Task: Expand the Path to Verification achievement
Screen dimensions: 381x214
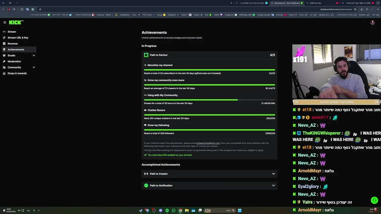Action: pyautogui.click(x=210, y=185)
